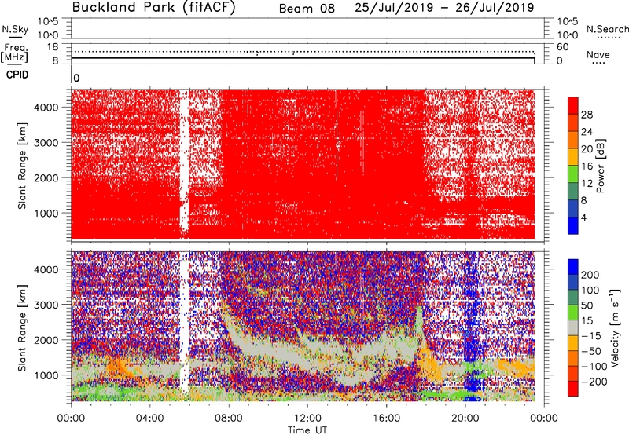The height and width of the screenshot is (435, 629).
Task: Click the 'Power [dB]' colorbar label
Action: [x=601, y=166]
